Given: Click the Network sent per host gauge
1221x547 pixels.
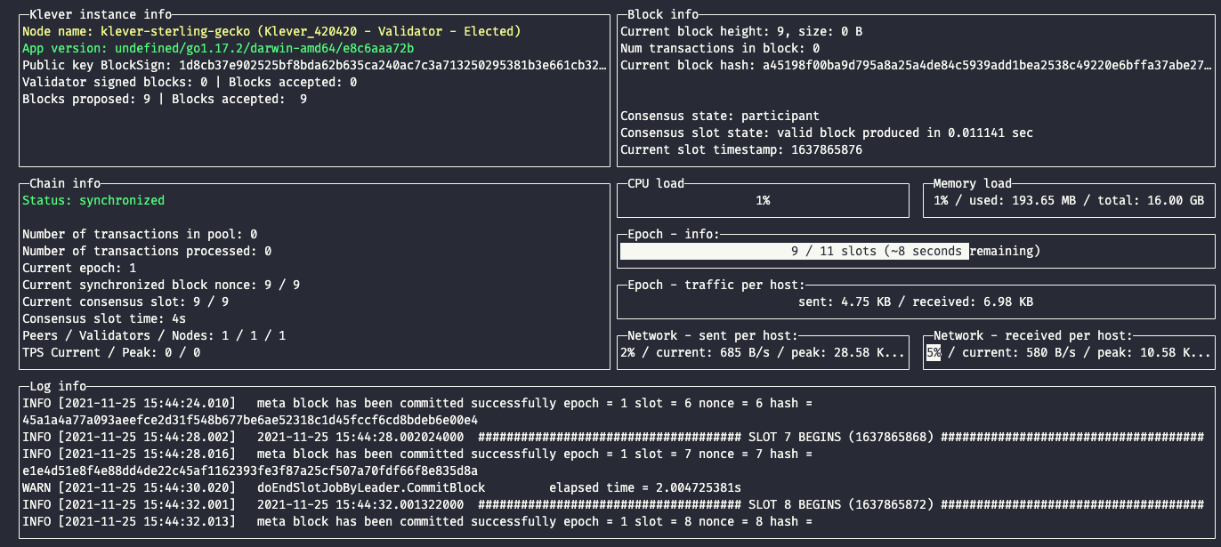Looking at the screenshot, I should [763, 353].
